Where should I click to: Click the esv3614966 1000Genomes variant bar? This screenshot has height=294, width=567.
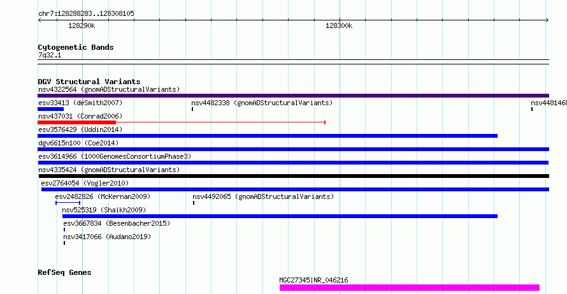(x=293, y=163)
